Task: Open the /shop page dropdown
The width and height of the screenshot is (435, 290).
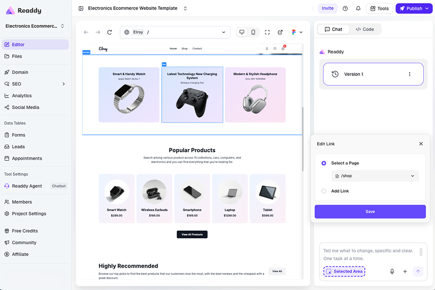Action: coord(375,176)
